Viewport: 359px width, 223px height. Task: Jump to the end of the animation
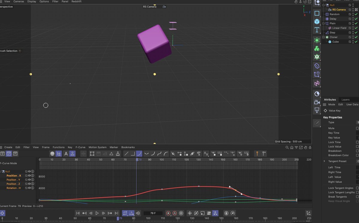tap(117, 213)
